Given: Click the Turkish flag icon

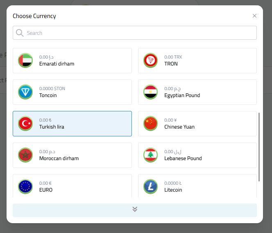Looking at the screenshot, I should pyautogui.click(x=25, y=123).
